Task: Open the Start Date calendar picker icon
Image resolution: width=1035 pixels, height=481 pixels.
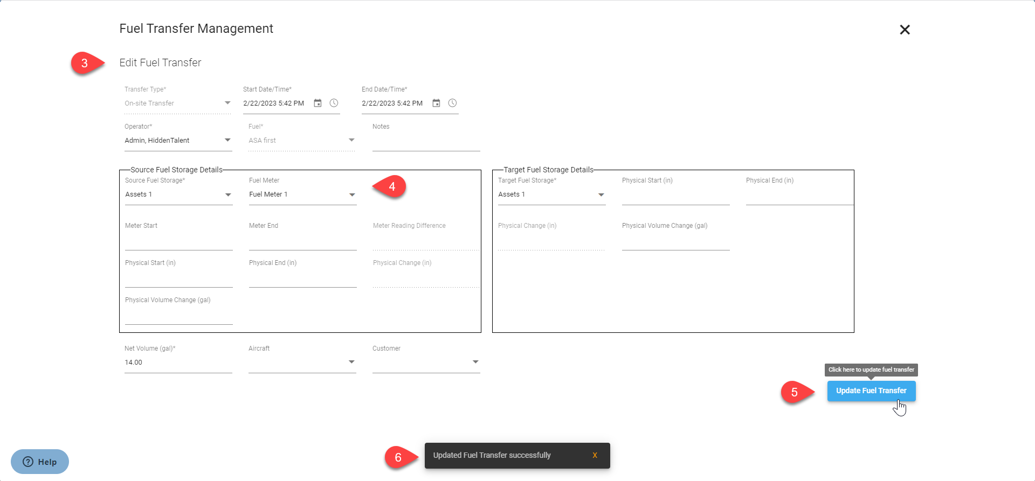Action: 318,103
